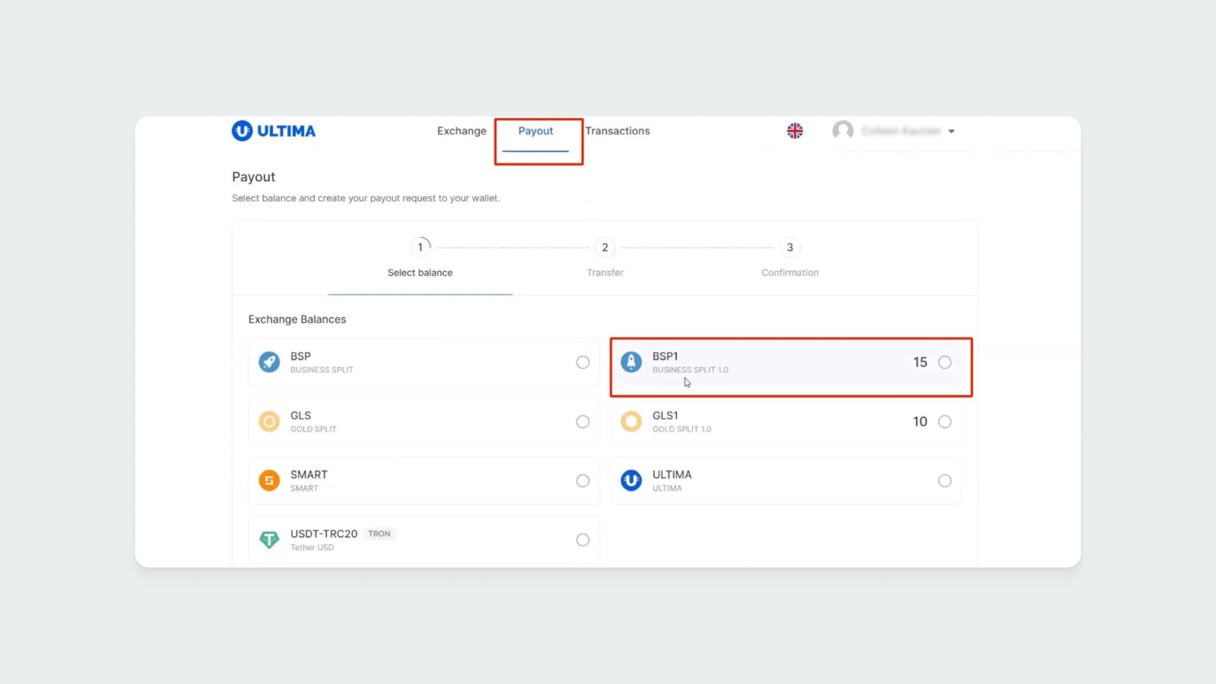Open the Transactions tab
Image resolution: width=1216 pixels, height=684 pixels.
(x=617, y=131)
